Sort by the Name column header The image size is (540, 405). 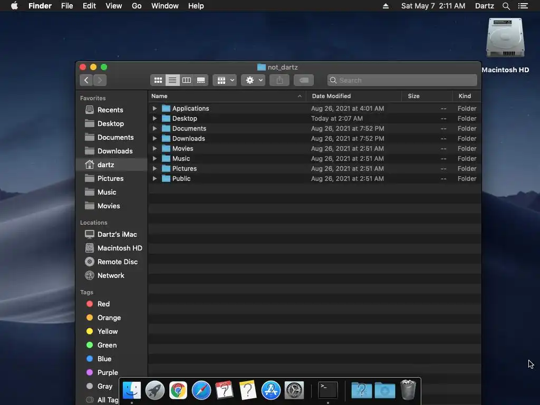(227, 96)
